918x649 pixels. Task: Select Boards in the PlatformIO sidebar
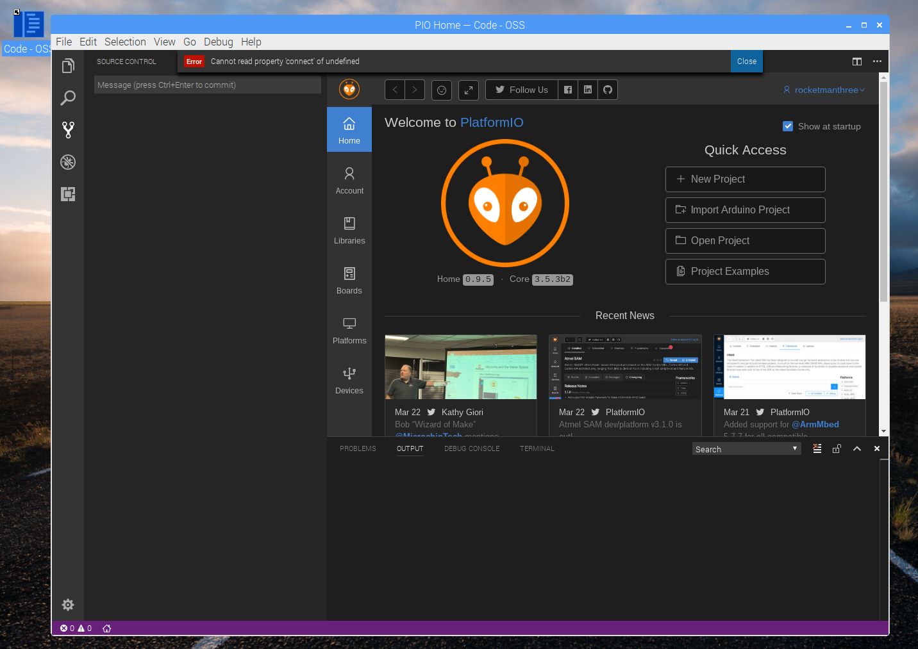tap(349, 281)
